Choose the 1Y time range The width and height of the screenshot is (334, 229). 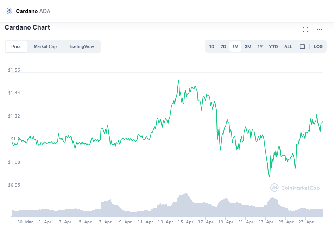point(260,46)
